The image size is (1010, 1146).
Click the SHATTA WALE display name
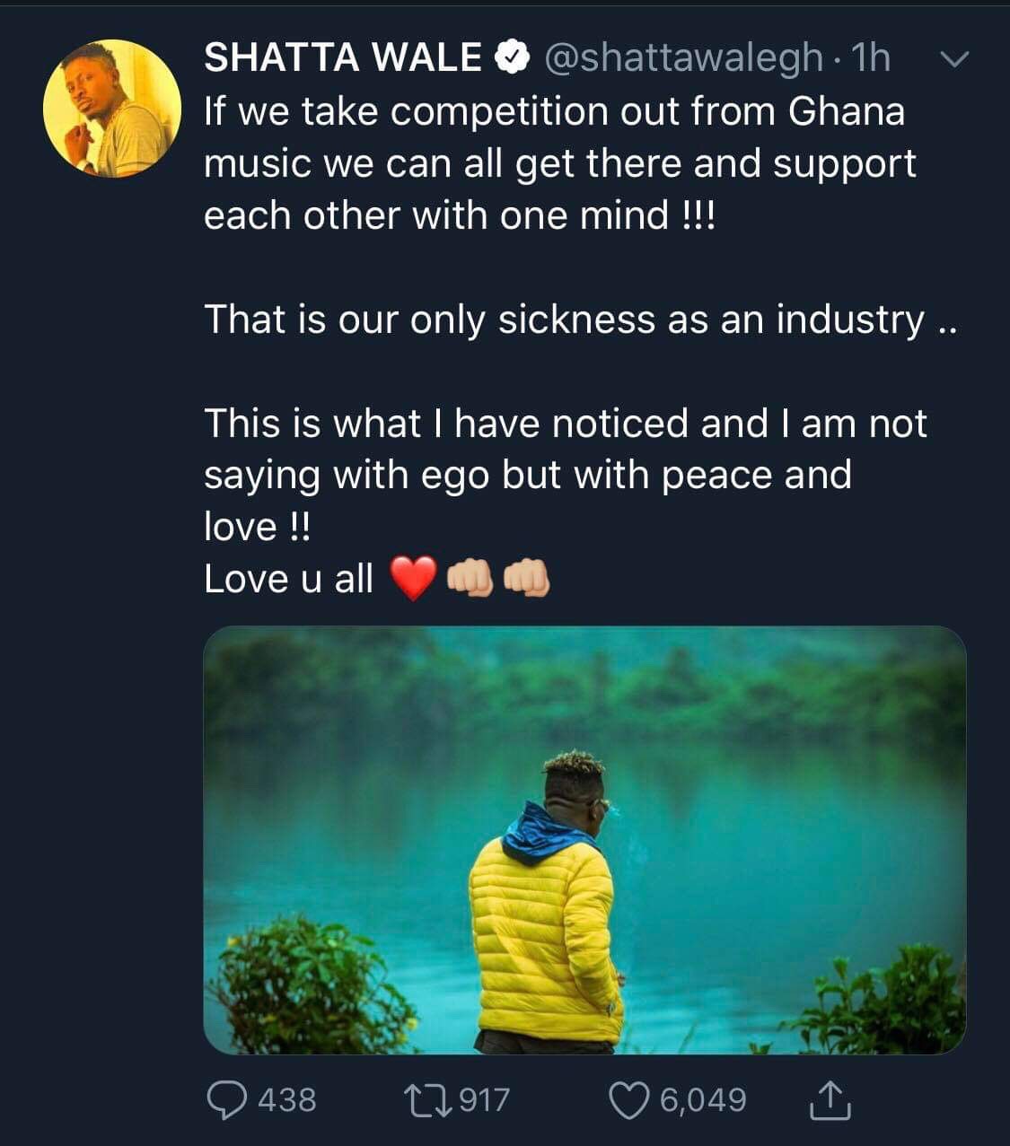[343, 58]
